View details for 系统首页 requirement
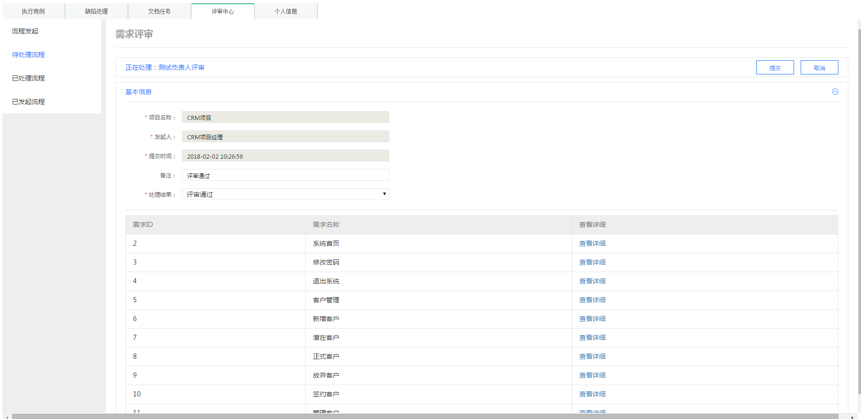Viewport: 861px width, 419px height. click(592, 243)
